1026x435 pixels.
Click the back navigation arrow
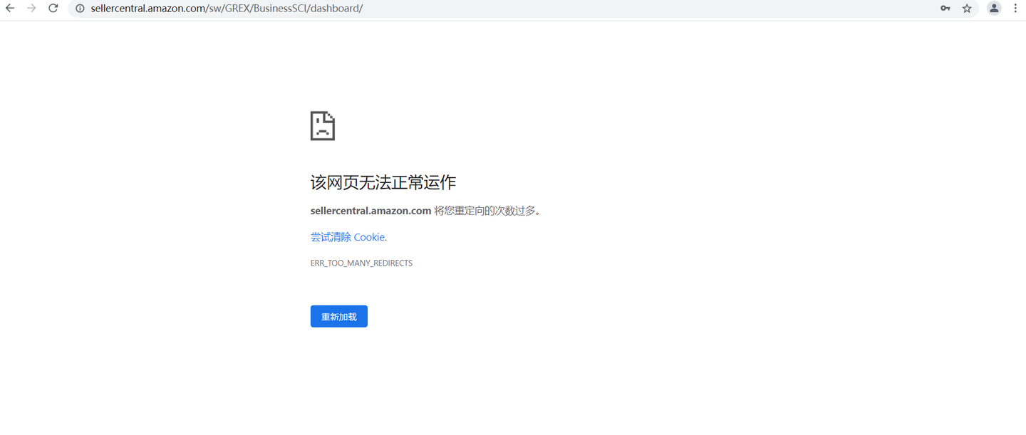[x=11, y=8]
